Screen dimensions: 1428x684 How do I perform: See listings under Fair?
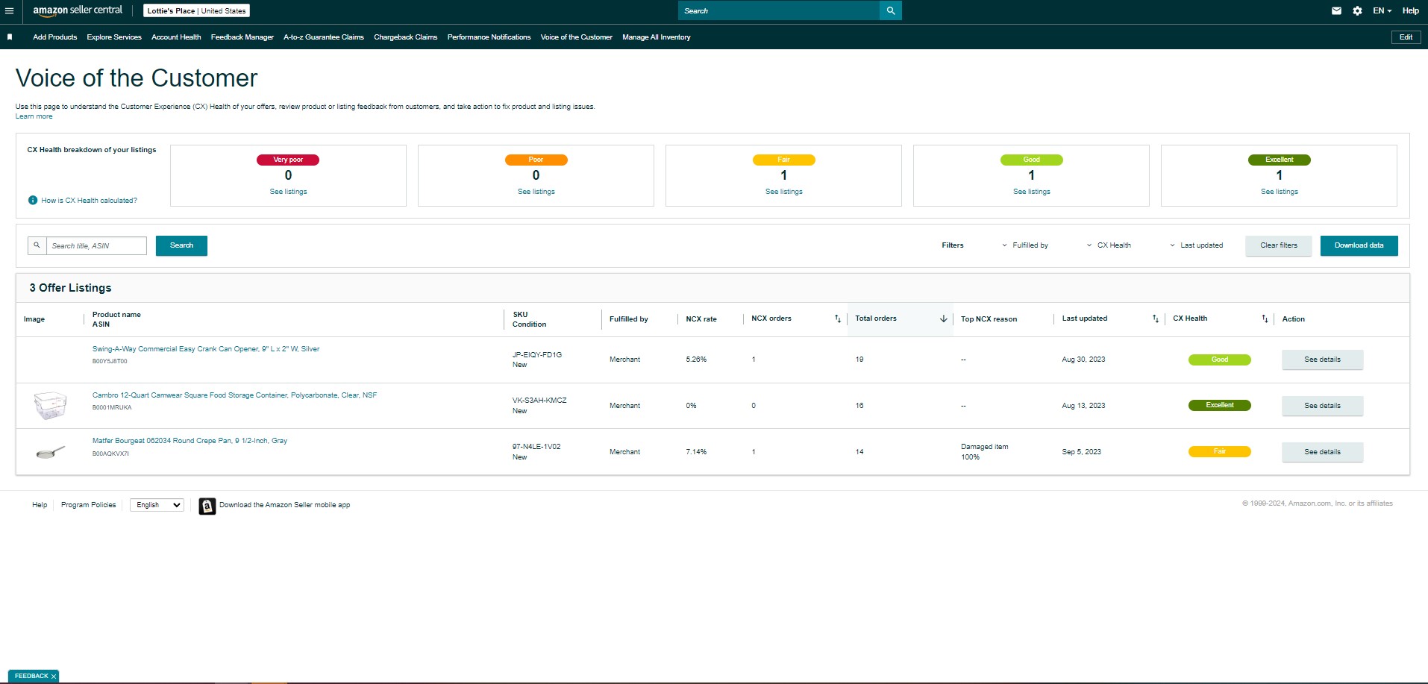point(784,192)
